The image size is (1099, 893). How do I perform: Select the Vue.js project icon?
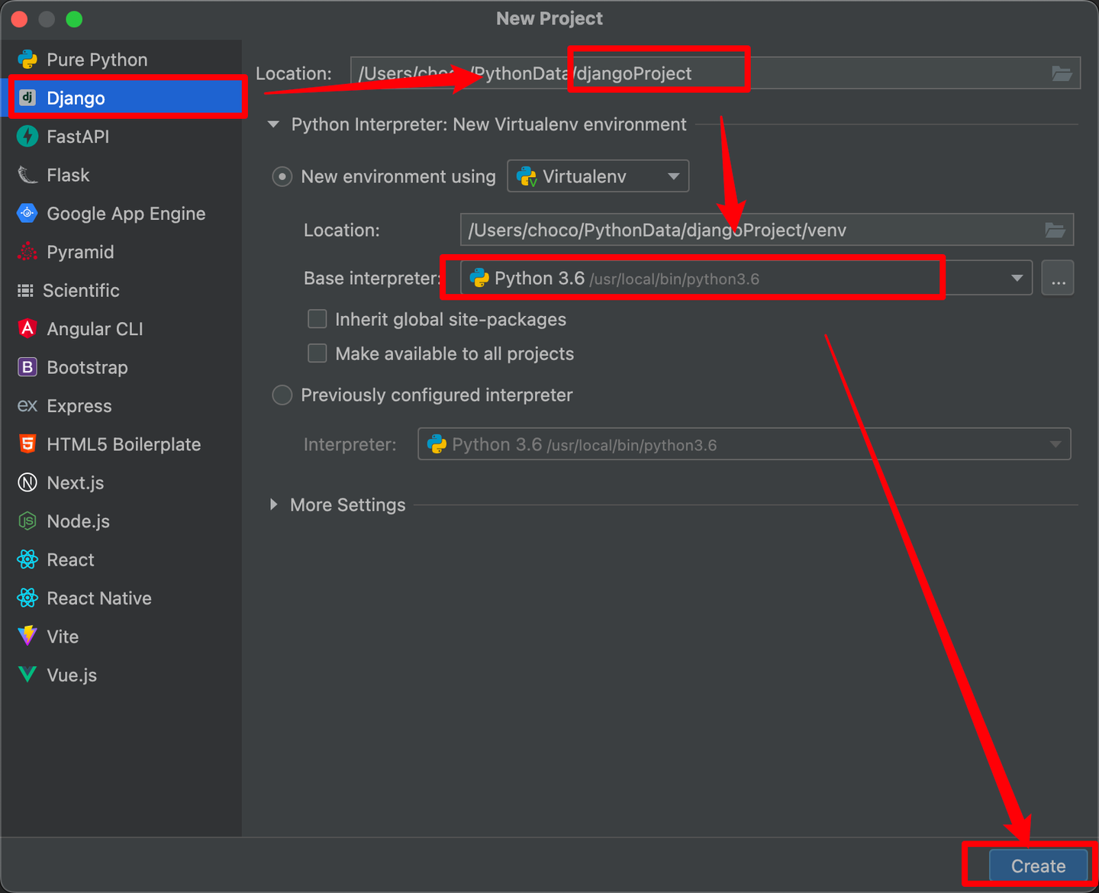click(x=27, y=675)
